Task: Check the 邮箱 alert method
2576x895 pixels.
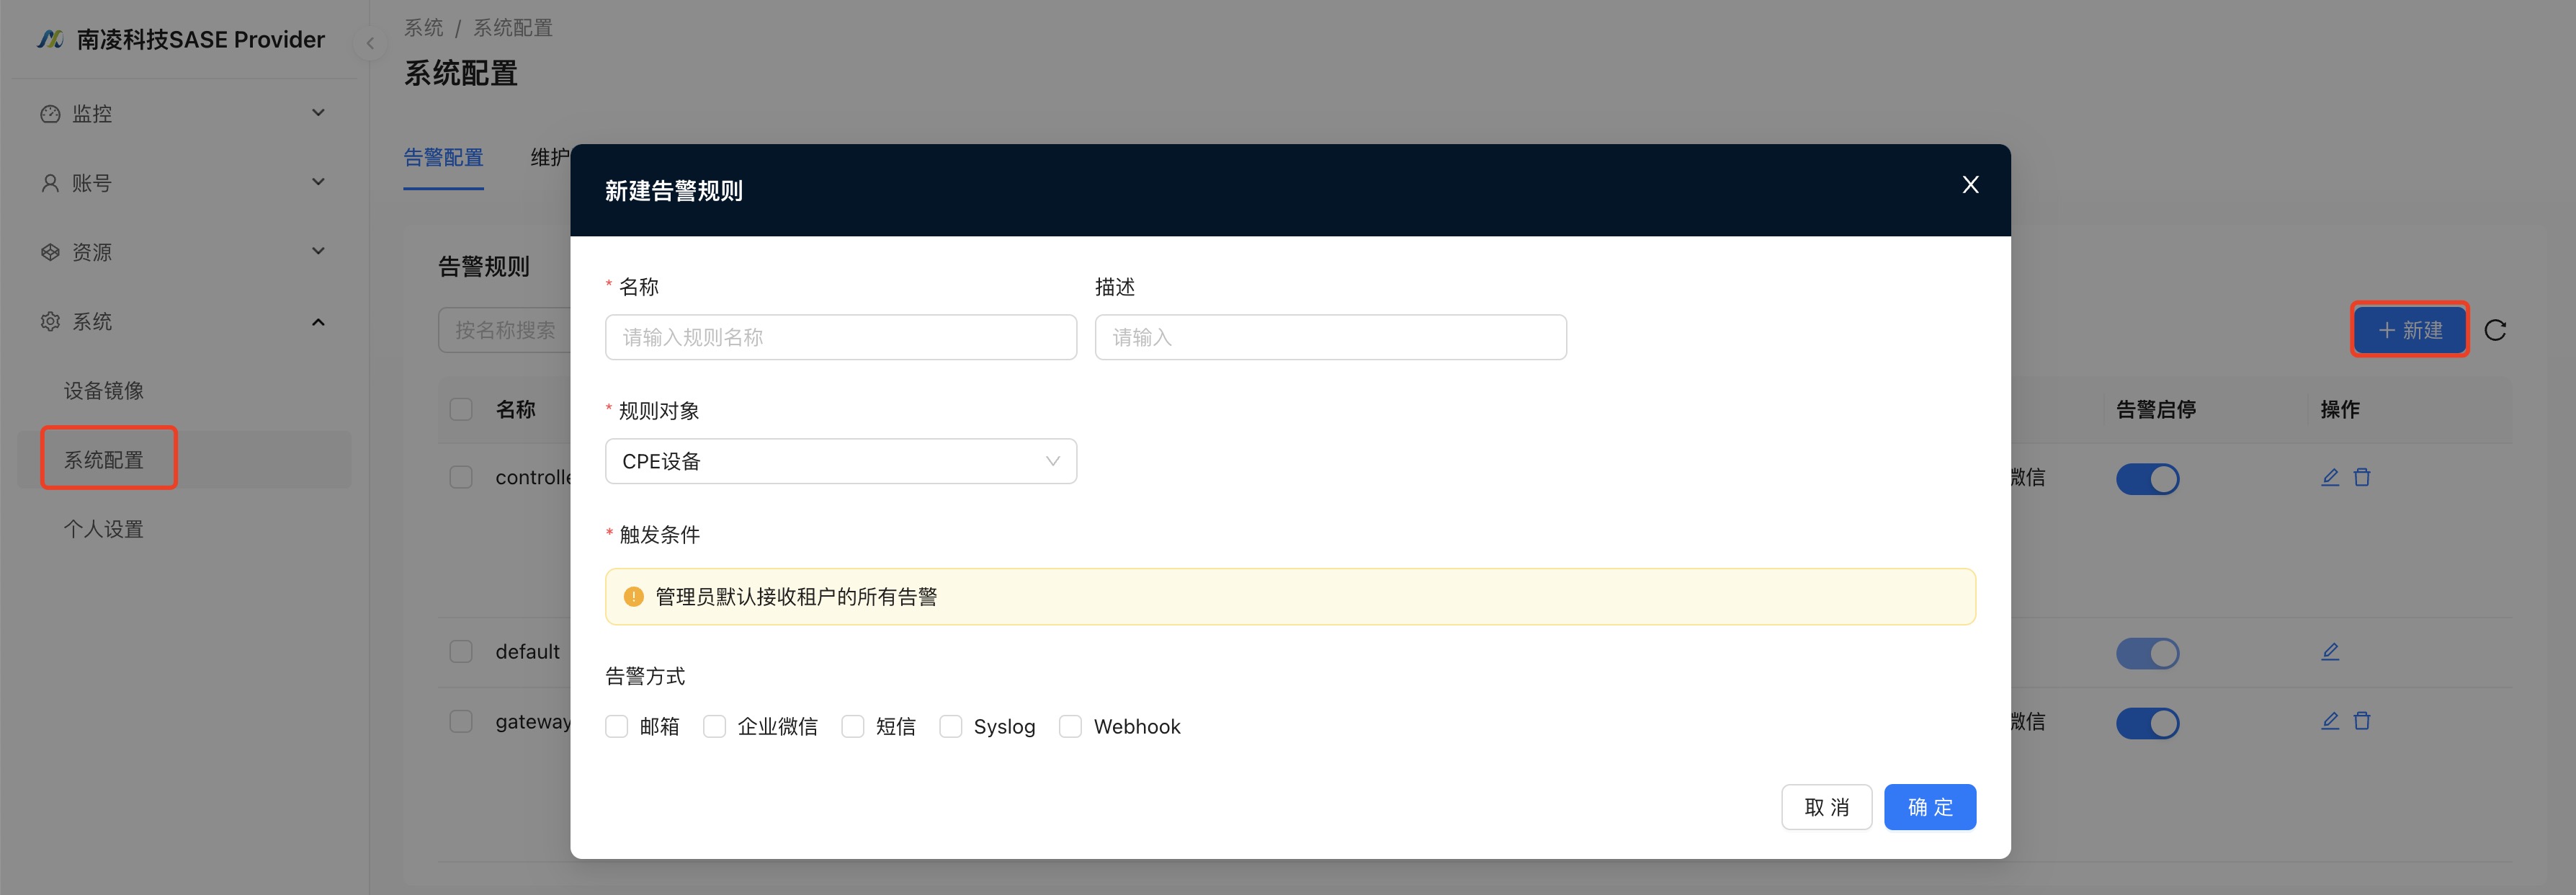Action: (616, 726)
